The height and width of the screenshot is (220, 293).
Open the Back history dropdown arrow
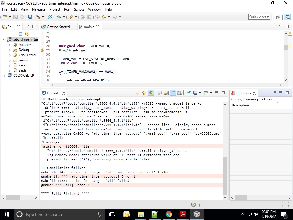[x=109, y=17]
